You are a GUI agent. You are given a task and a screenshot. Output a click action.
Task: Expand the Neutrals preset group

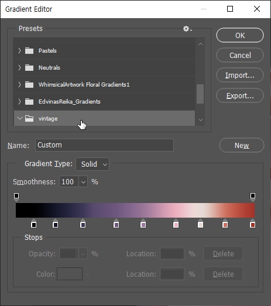[19, 68]
